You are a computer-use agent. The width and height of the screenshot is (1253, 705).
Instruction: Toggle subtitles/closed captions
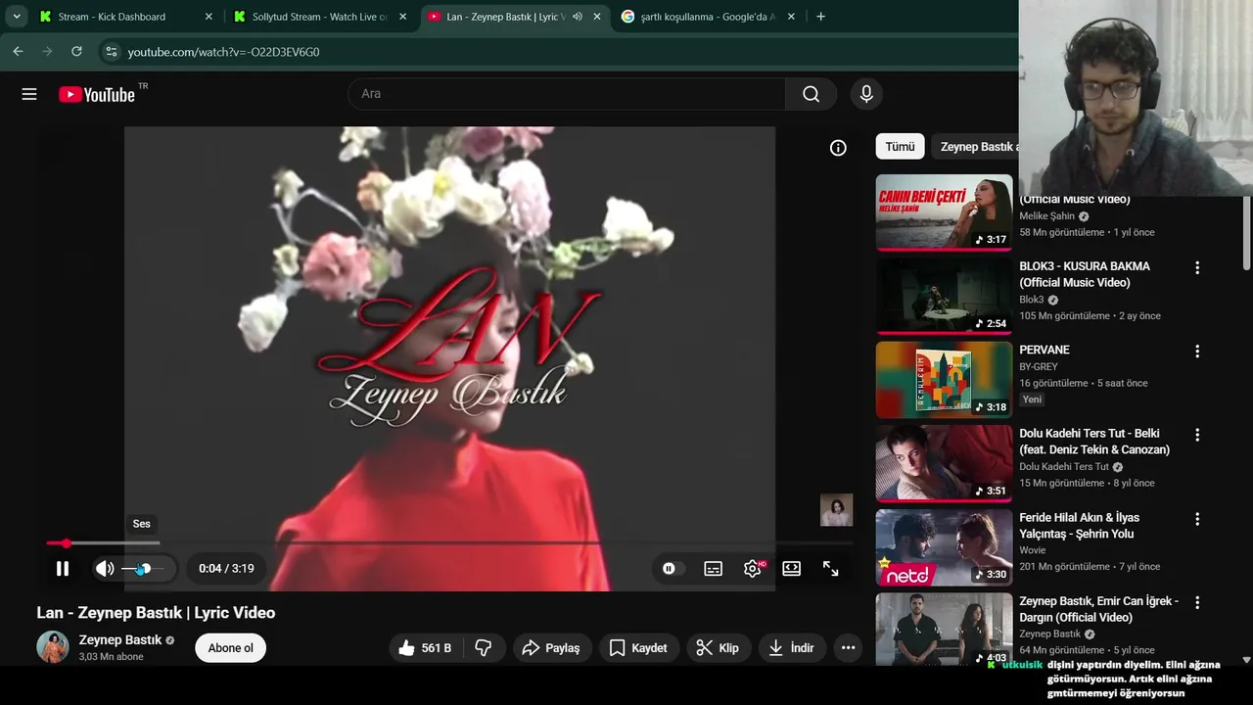[x=714, y=568]
